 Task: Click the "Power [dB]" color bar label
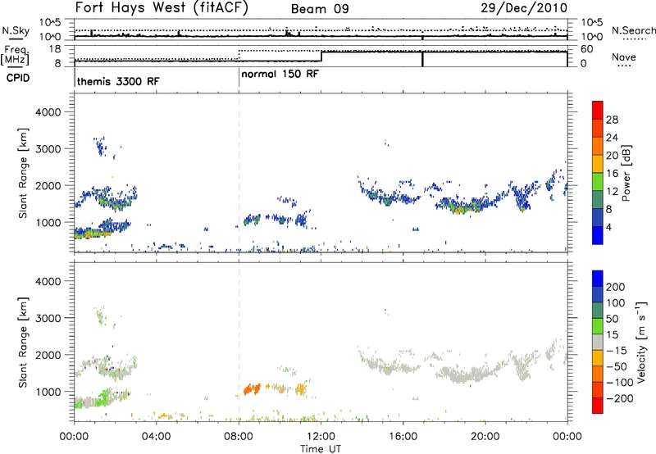626,173
